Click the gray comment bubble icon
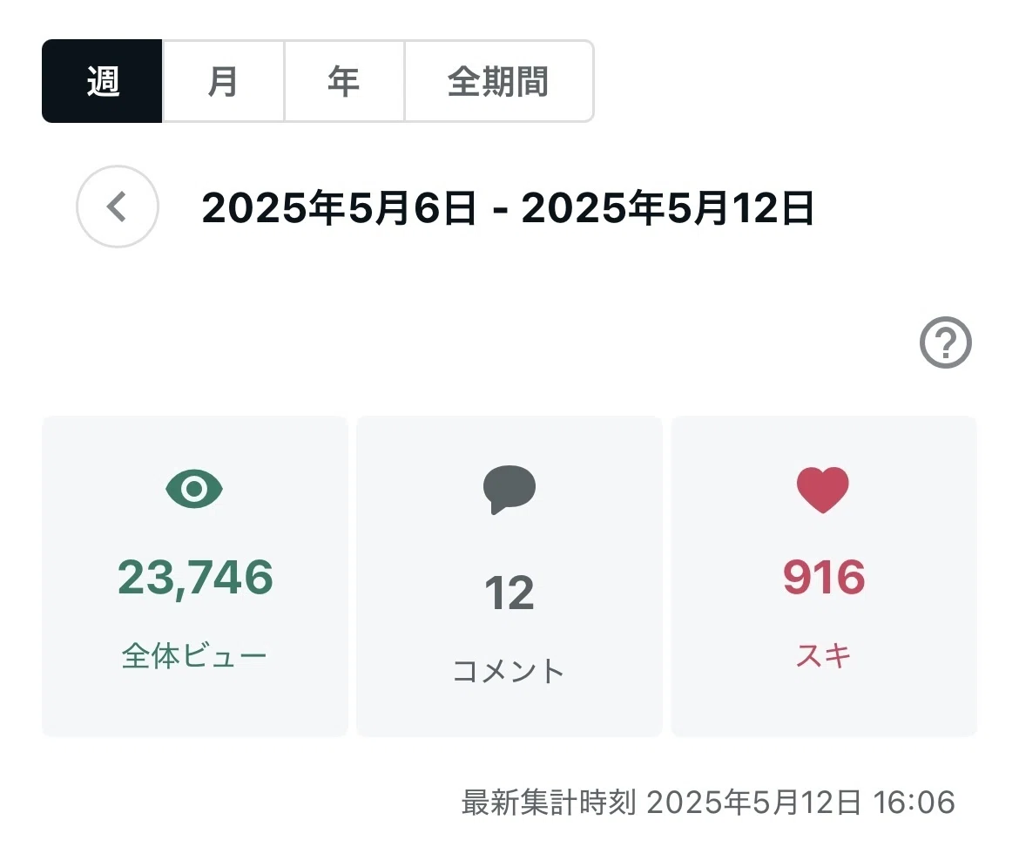1019x847 pixels. 509,490
